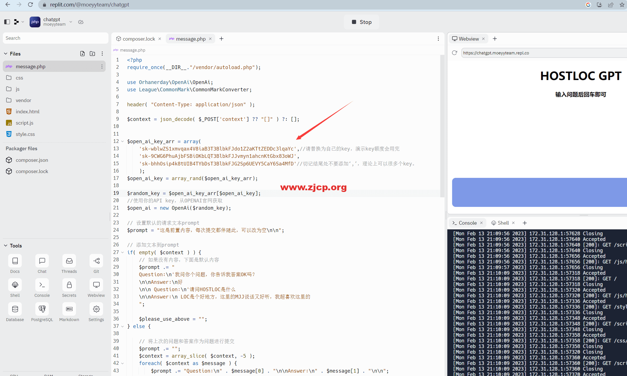Click the code editor vertical scrollbar
This screenshot has height=376, width=627.
442,126
